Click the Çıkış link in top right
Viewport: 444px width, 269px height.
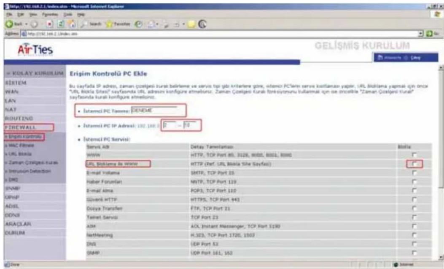tap(415, 58)
